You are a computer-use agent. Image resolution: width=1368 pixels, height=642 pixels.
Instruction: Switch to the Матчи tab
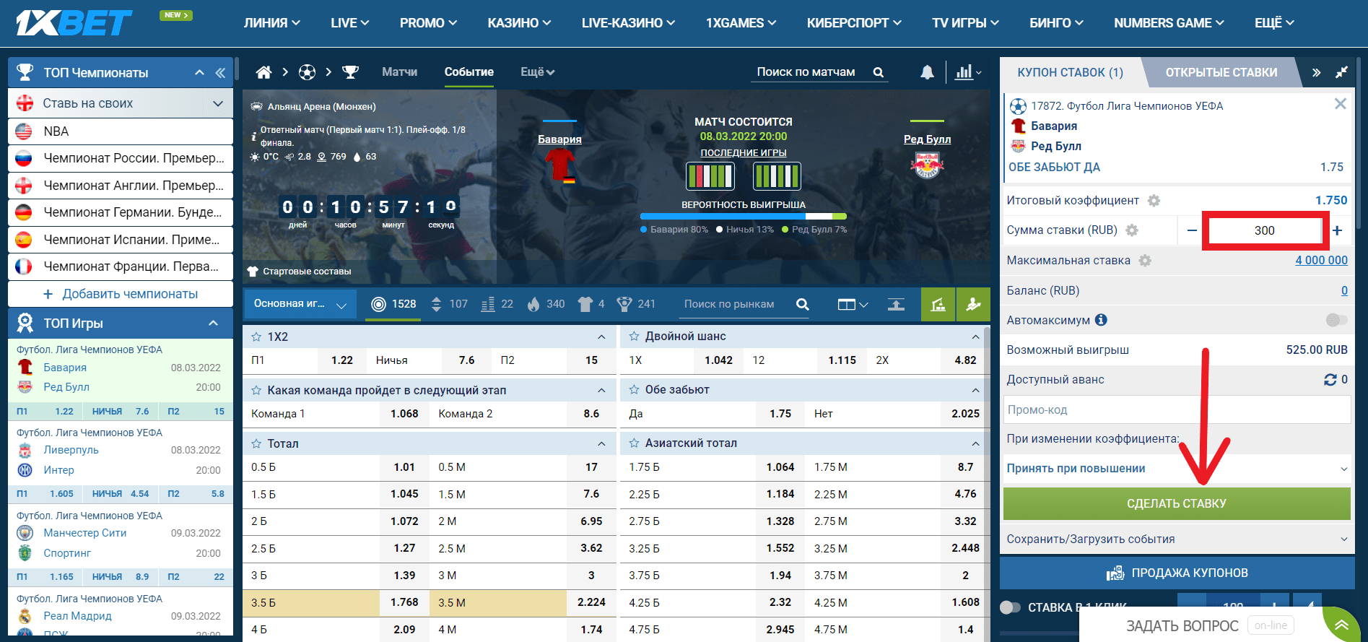coord(399,72)
